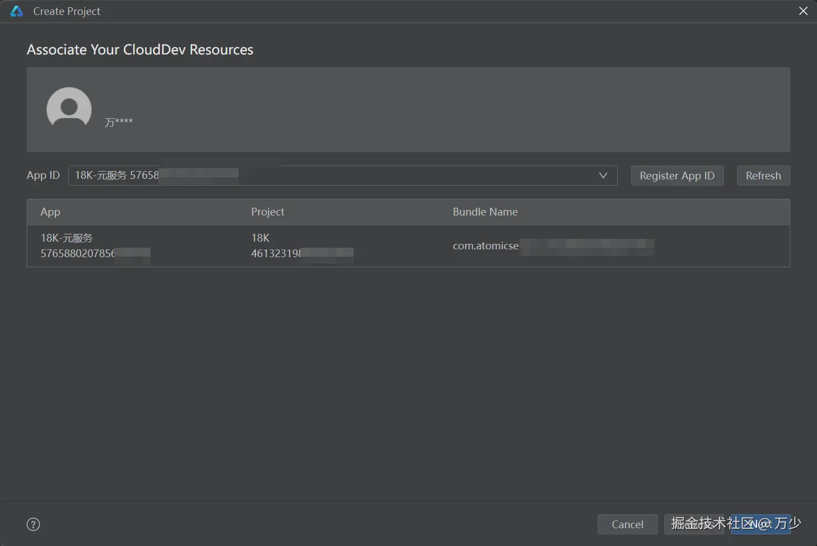Click the DevEco Studio logo icon

(17, 11)
